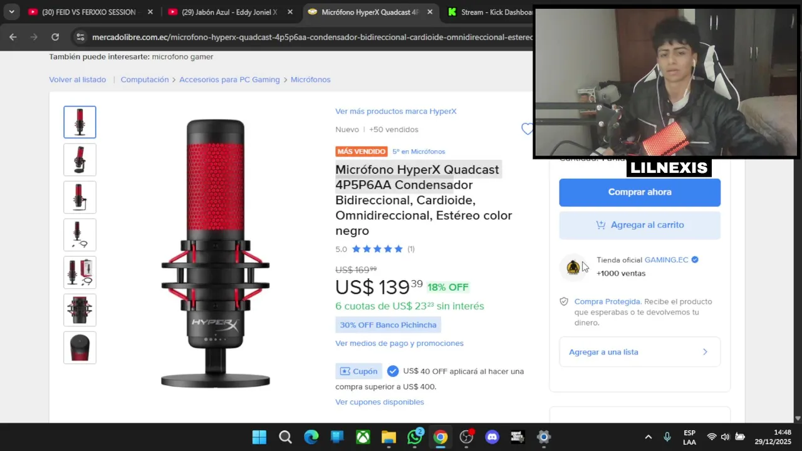Image resolution: width=802 pixels, height=451 pixels.
Task: Open Micrófonos breadcrumb link
Action: (310, 80)
